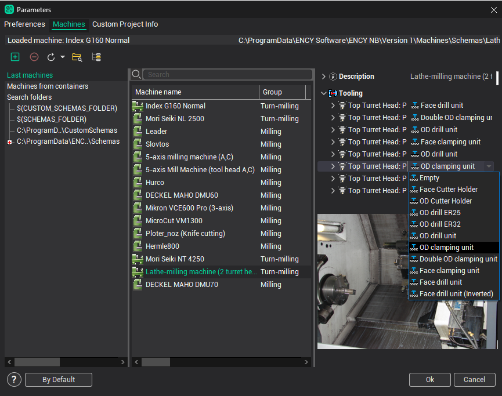Click the magnifier icon beside Search
Screen dimensions: 502x396
click(x=137, y=74)
